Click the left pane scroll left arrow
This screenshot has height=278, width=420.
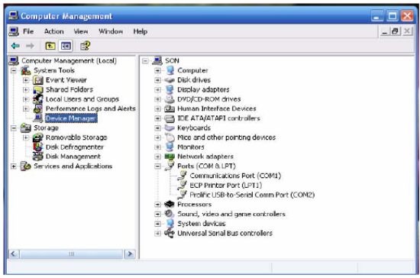point(15,254)
